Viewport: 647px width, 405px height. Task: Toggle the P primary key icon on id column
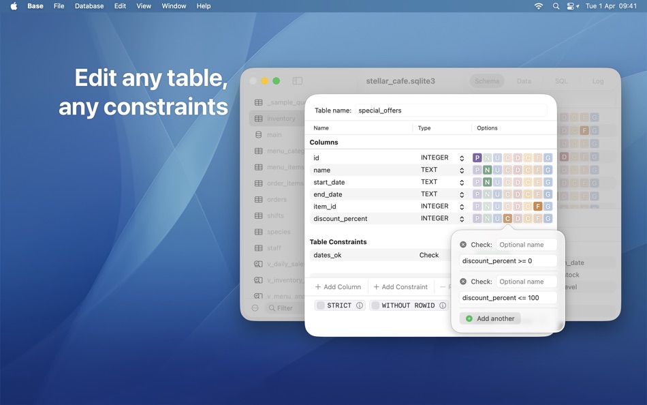coord(477,157)
